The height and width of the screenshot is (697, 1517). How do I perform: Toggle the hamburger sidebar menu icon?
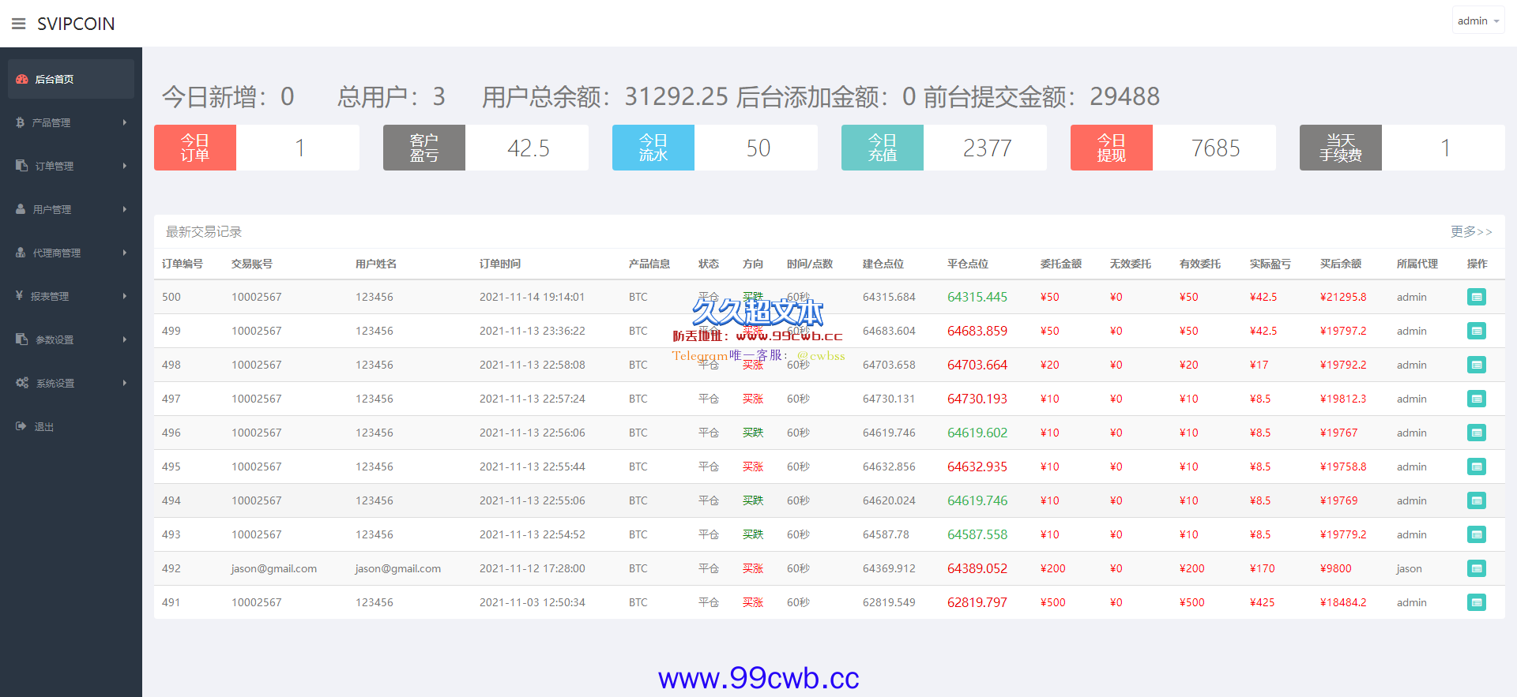(x=19, y=24)
